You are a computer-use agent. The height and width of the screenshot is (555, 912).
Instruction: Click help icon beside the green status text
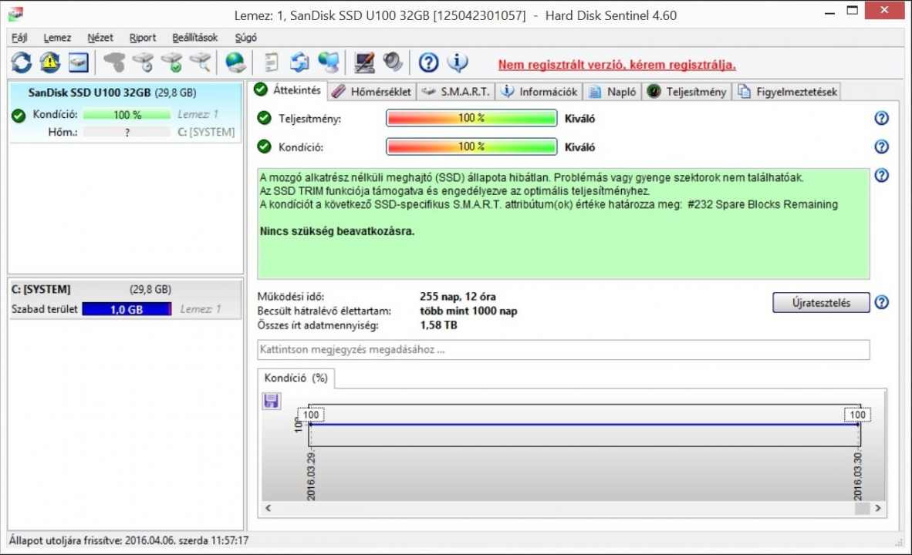tap(882, 175)
